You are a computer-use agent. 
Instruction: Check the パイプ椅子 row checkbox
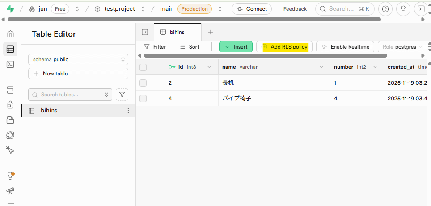coord(143,99)
